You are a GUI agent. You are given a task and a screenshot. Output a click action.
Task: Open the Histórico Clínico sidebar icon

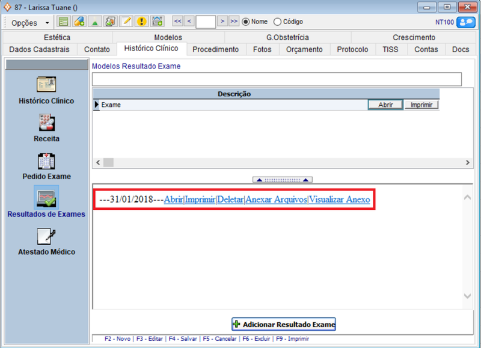point(46,84)
